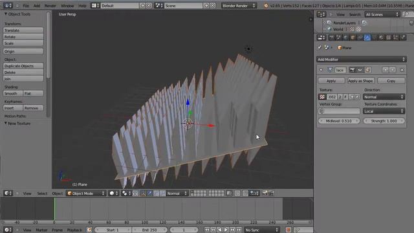Viewport: 414px width, 233px height.
Task: Open the Object Mode dropdown
Action: pyautogui.click(x=86, y=194)
